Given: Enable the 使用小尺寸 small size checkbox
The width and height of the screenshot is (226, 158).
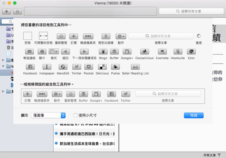Looking at the screenshot, I should click(x=76, y=115).
